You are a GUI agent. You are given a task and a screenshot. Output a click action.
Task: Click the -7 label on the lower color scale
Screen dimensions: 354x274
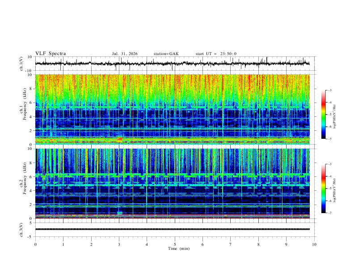(x=330, y=213)
